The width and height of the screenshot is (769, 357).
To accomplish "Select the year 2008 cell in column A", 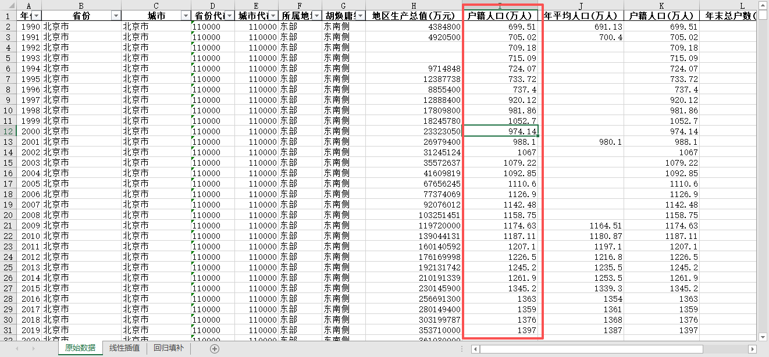I will [x=30, y=215].
